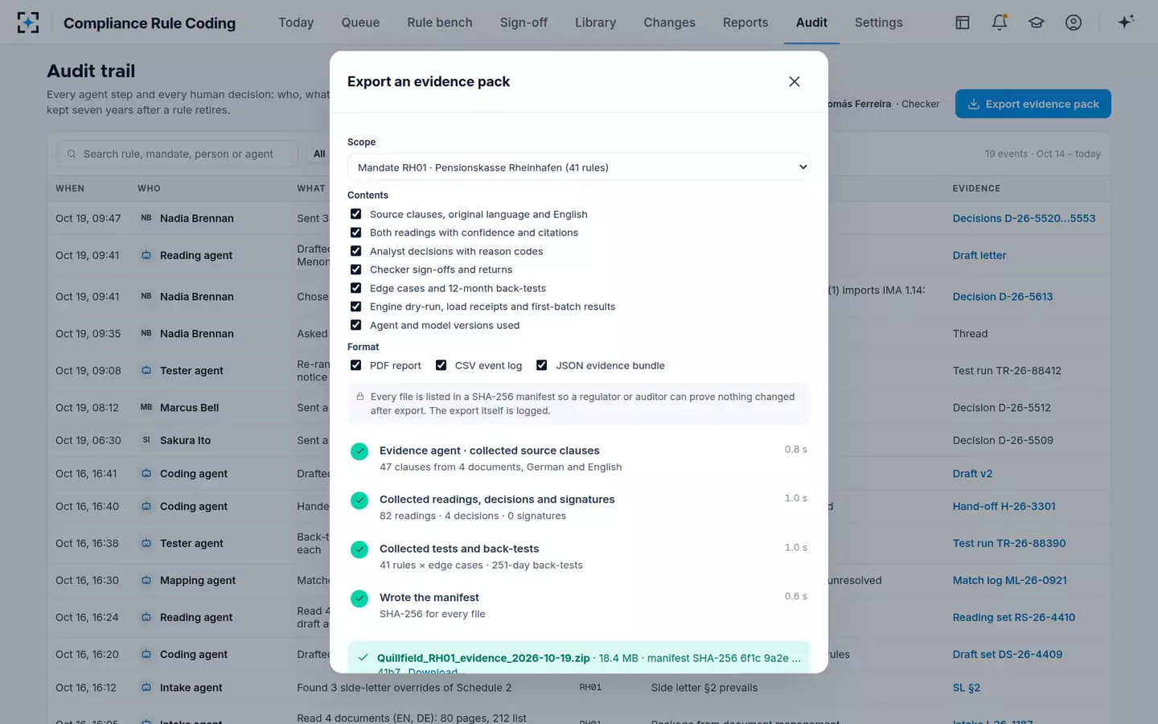The image size is (1158, 724).
Task: Switch to the Queue tab
Action: coord(360,23)
